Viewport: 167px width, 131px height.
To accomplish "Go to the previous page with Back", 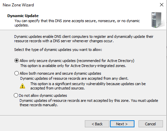I will tap(97, 124).
